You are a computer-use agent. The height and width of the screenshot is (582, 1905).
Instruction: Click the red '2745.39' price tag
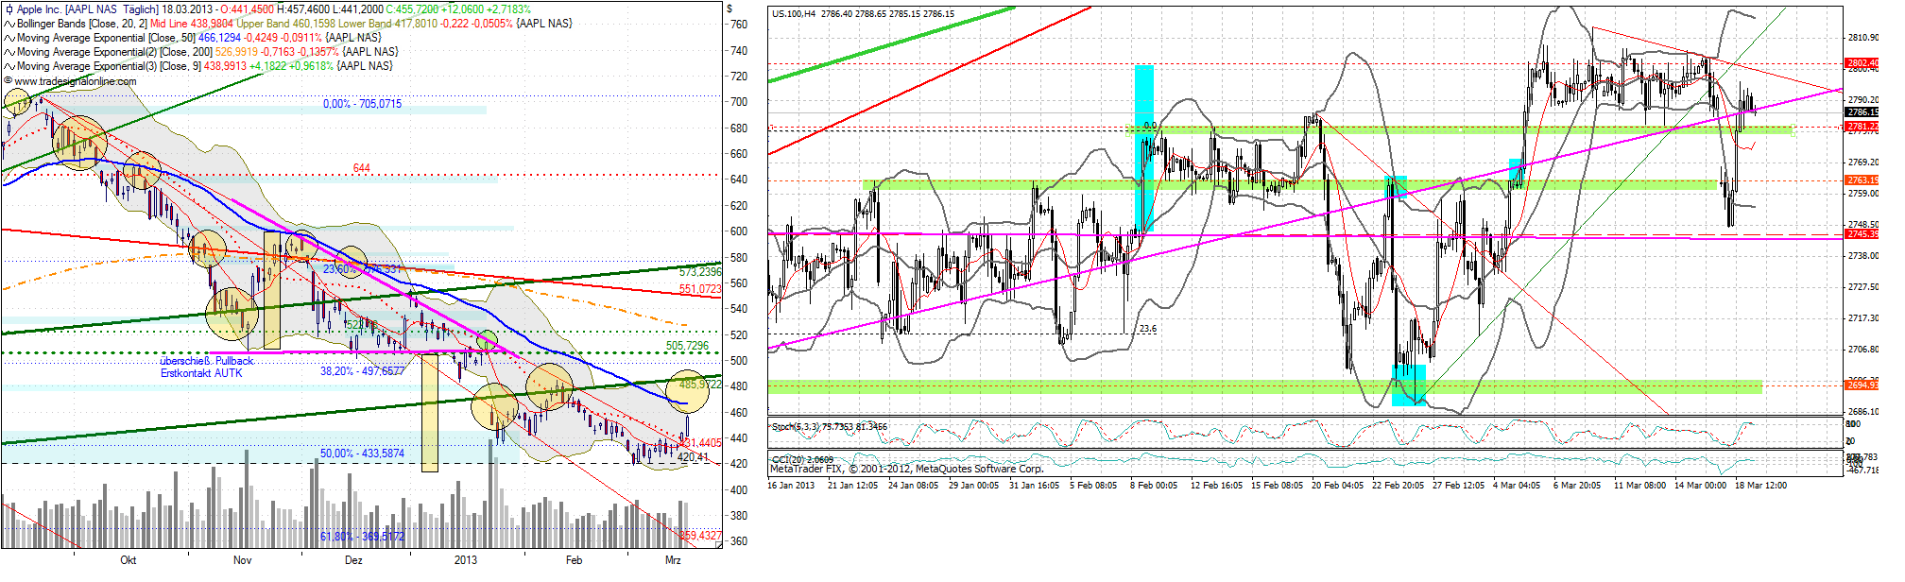(x=1862, y=233)
